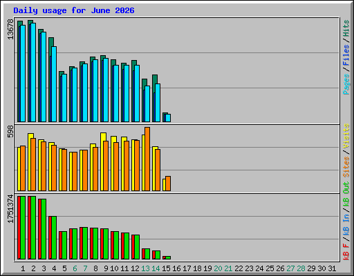Viewport: 354px width, 276px height.
Task: Click the green kB Out bar for day 13
Action: click(147, 254)
